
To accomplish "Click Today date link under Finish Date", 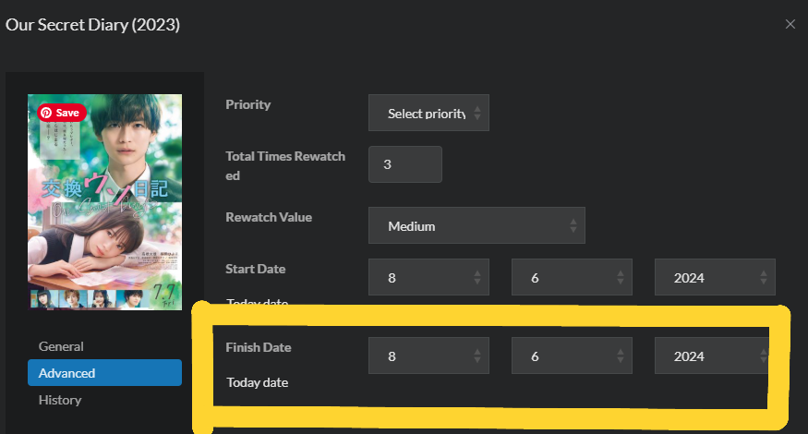I will (257, 382).
